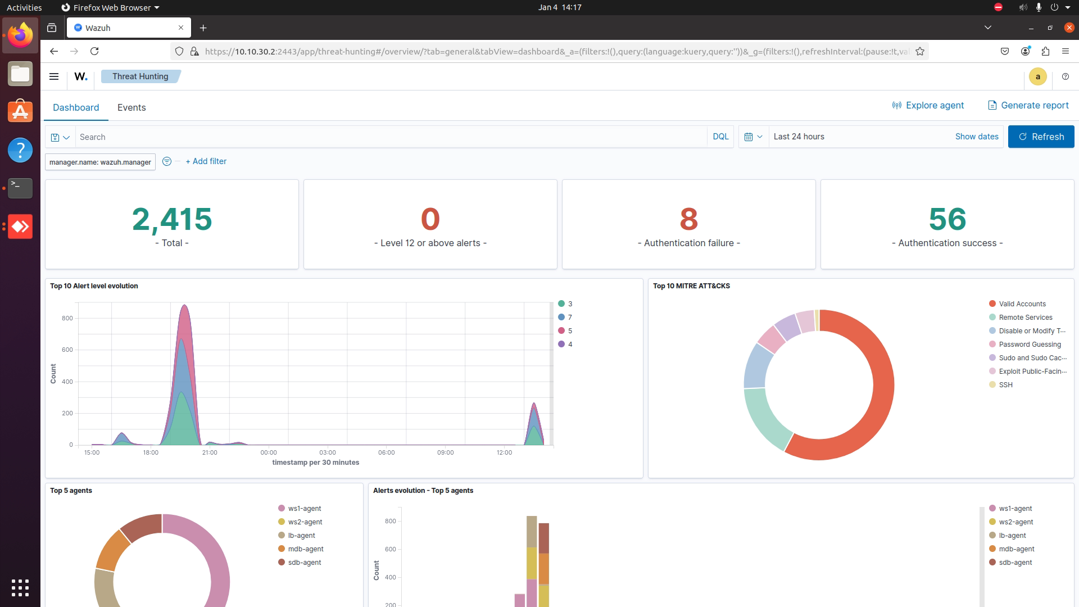1079x607 pixels.
Task: Reload the page in Firefox
Action: [94, 51]
